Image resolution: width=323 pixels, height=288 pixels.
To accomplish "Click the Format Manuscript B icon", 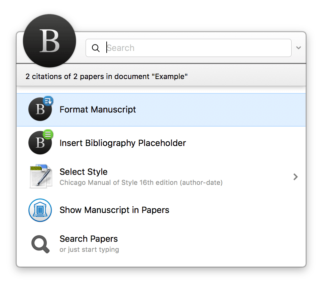I will pyautogui.click(x=40, y=109).
